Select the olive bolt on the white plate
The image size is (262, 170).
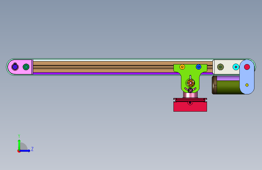pos(220,67)
